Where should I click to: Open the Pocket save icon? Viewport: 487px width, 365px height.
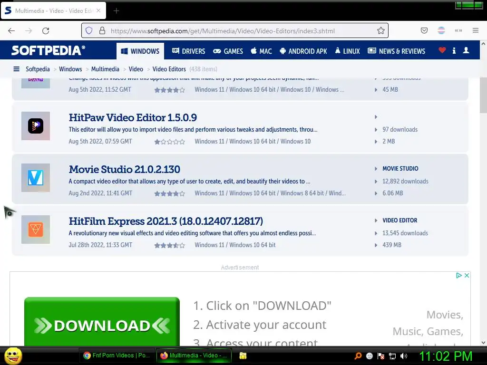[x=424, y=30]
